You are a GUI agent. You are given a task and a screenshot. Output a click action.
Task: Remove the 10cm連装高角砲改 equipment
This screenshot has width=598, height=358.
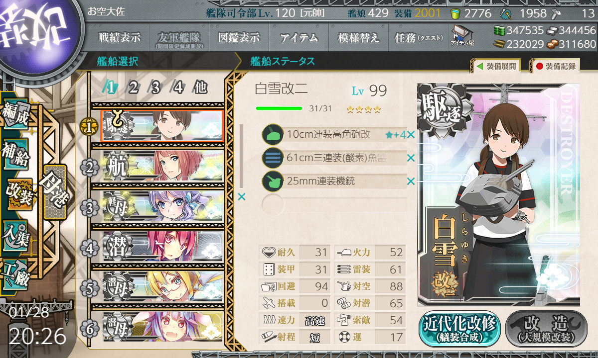click(x=411, y=135)
